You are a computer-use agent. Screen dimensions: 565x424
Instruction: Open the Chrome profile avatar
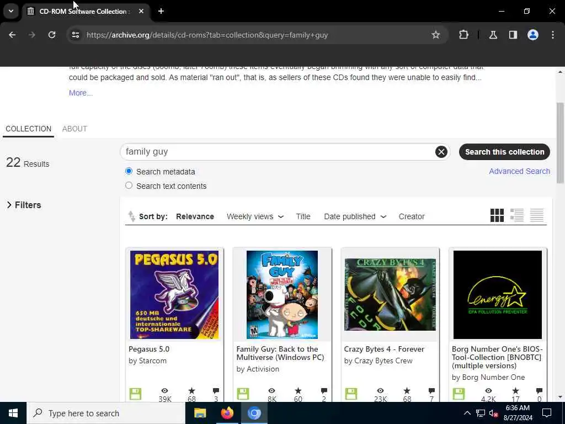click(x=533, y=35)
